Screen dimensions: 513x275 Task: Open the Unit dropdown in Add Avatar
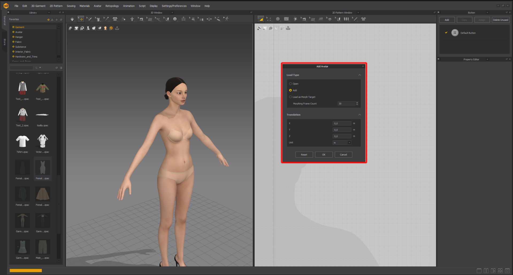click(342, 143)
